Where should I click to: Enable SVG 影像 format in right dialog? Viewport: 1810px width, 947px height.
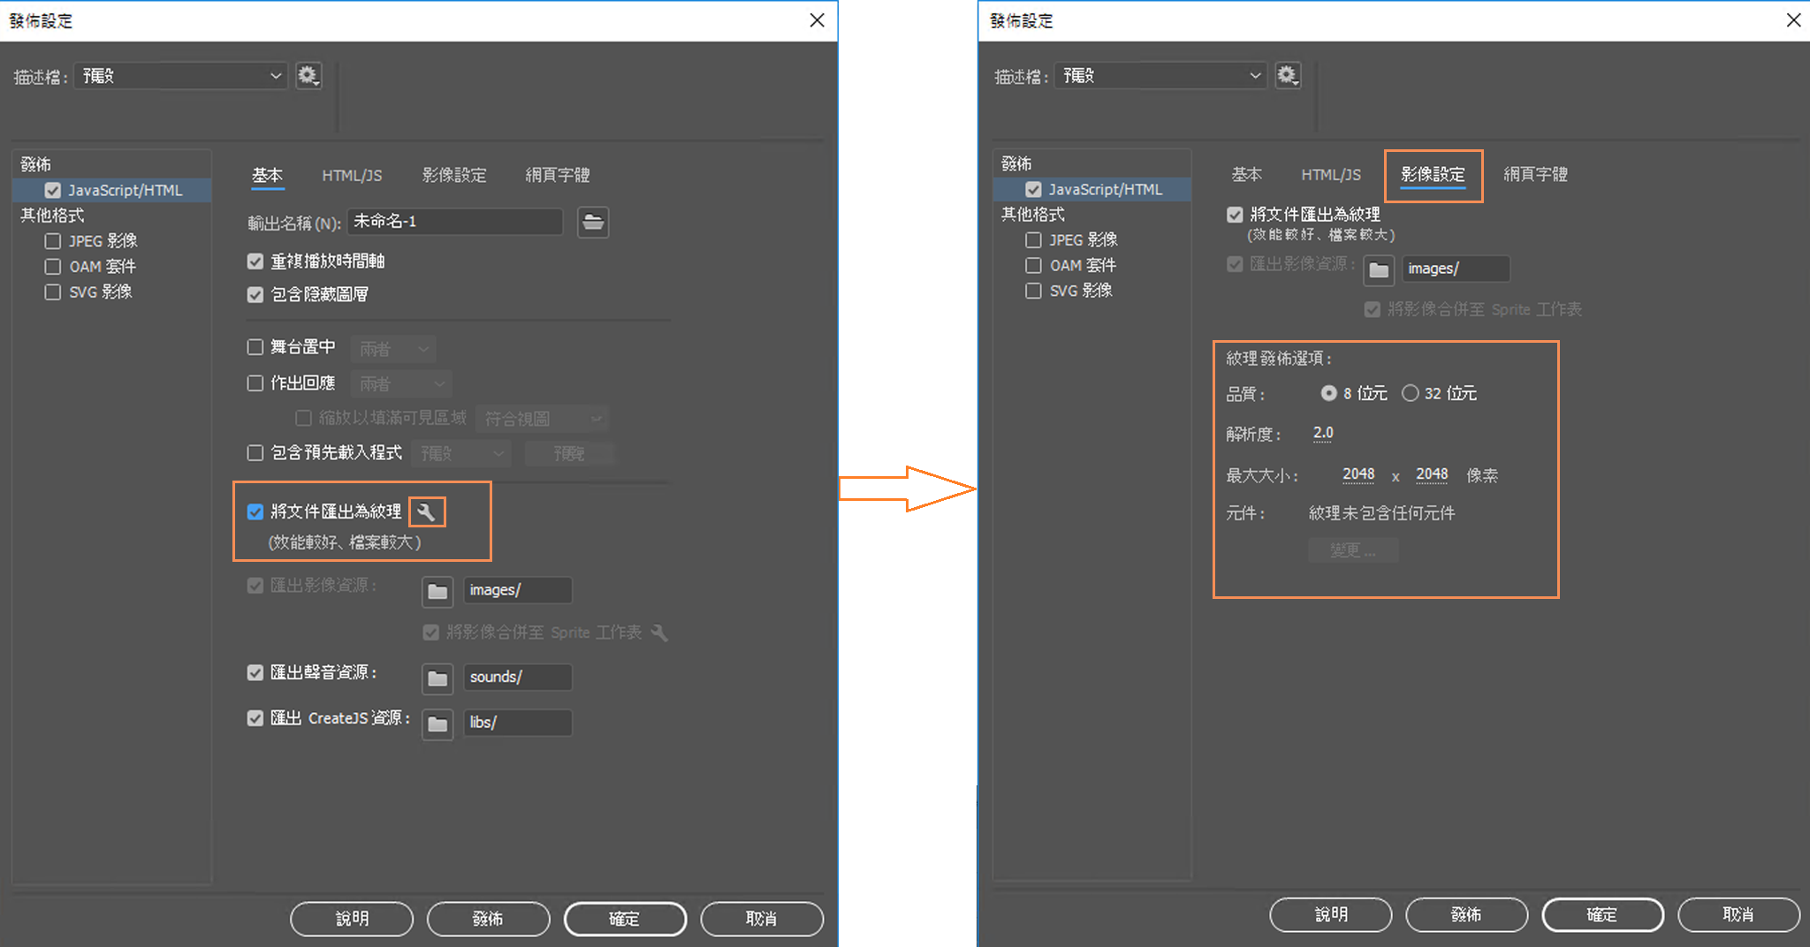(x=1033, y=291)
